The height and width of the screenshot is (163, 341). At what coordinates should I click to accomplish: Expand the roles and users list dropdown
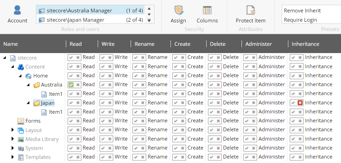[149, 21]
